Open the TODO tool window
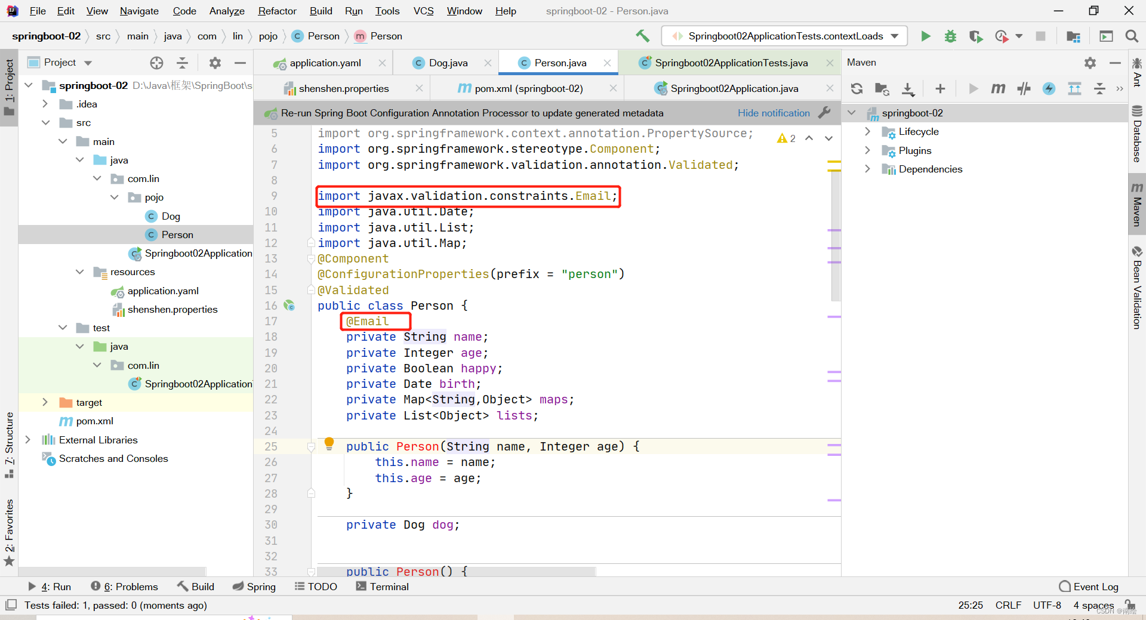Image resolution: width=1146 pixels, height=620 pixels. 316,587
